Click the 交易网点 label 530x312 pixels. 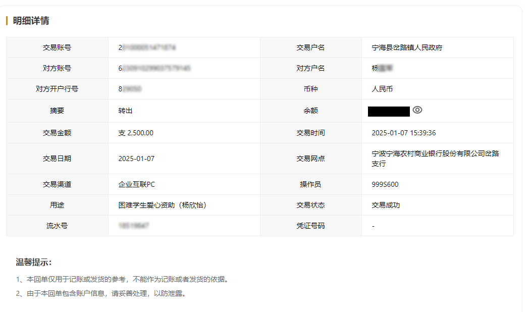point(310,159)
